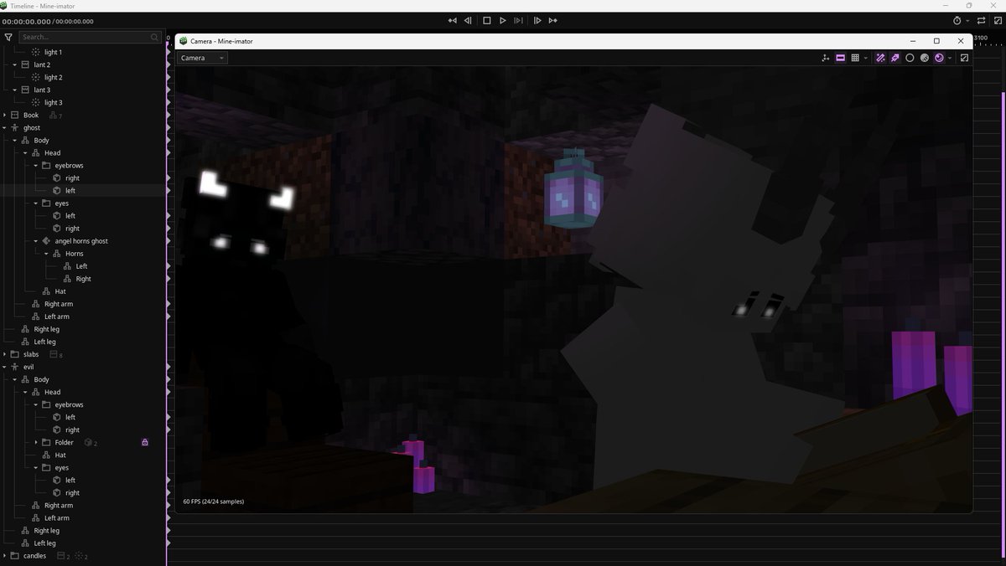1006x566 pixels.
Task: Open the timeline stopwatch settings
Action: 957,20
